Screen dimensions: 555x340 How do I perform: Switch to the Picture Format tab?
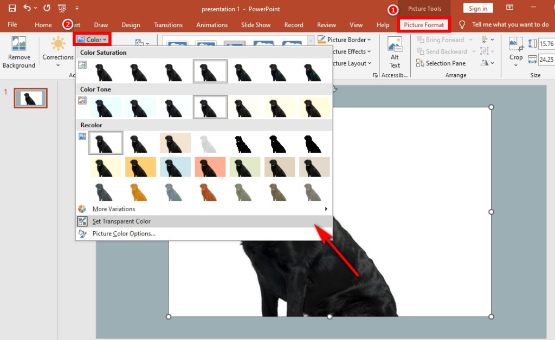point(424,24)
